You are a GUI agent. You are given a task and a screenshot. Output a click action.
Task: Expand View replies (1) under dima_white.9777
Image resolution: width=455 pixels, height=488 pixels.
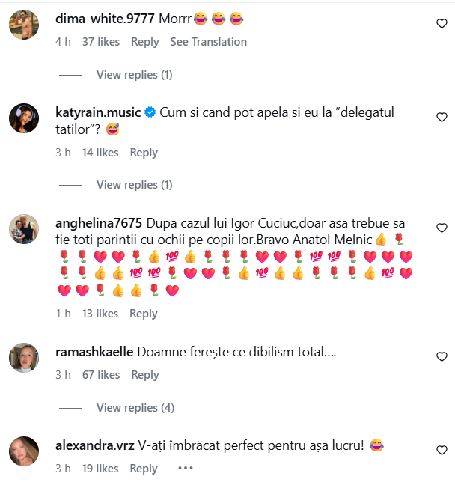(x=134, y=75)
